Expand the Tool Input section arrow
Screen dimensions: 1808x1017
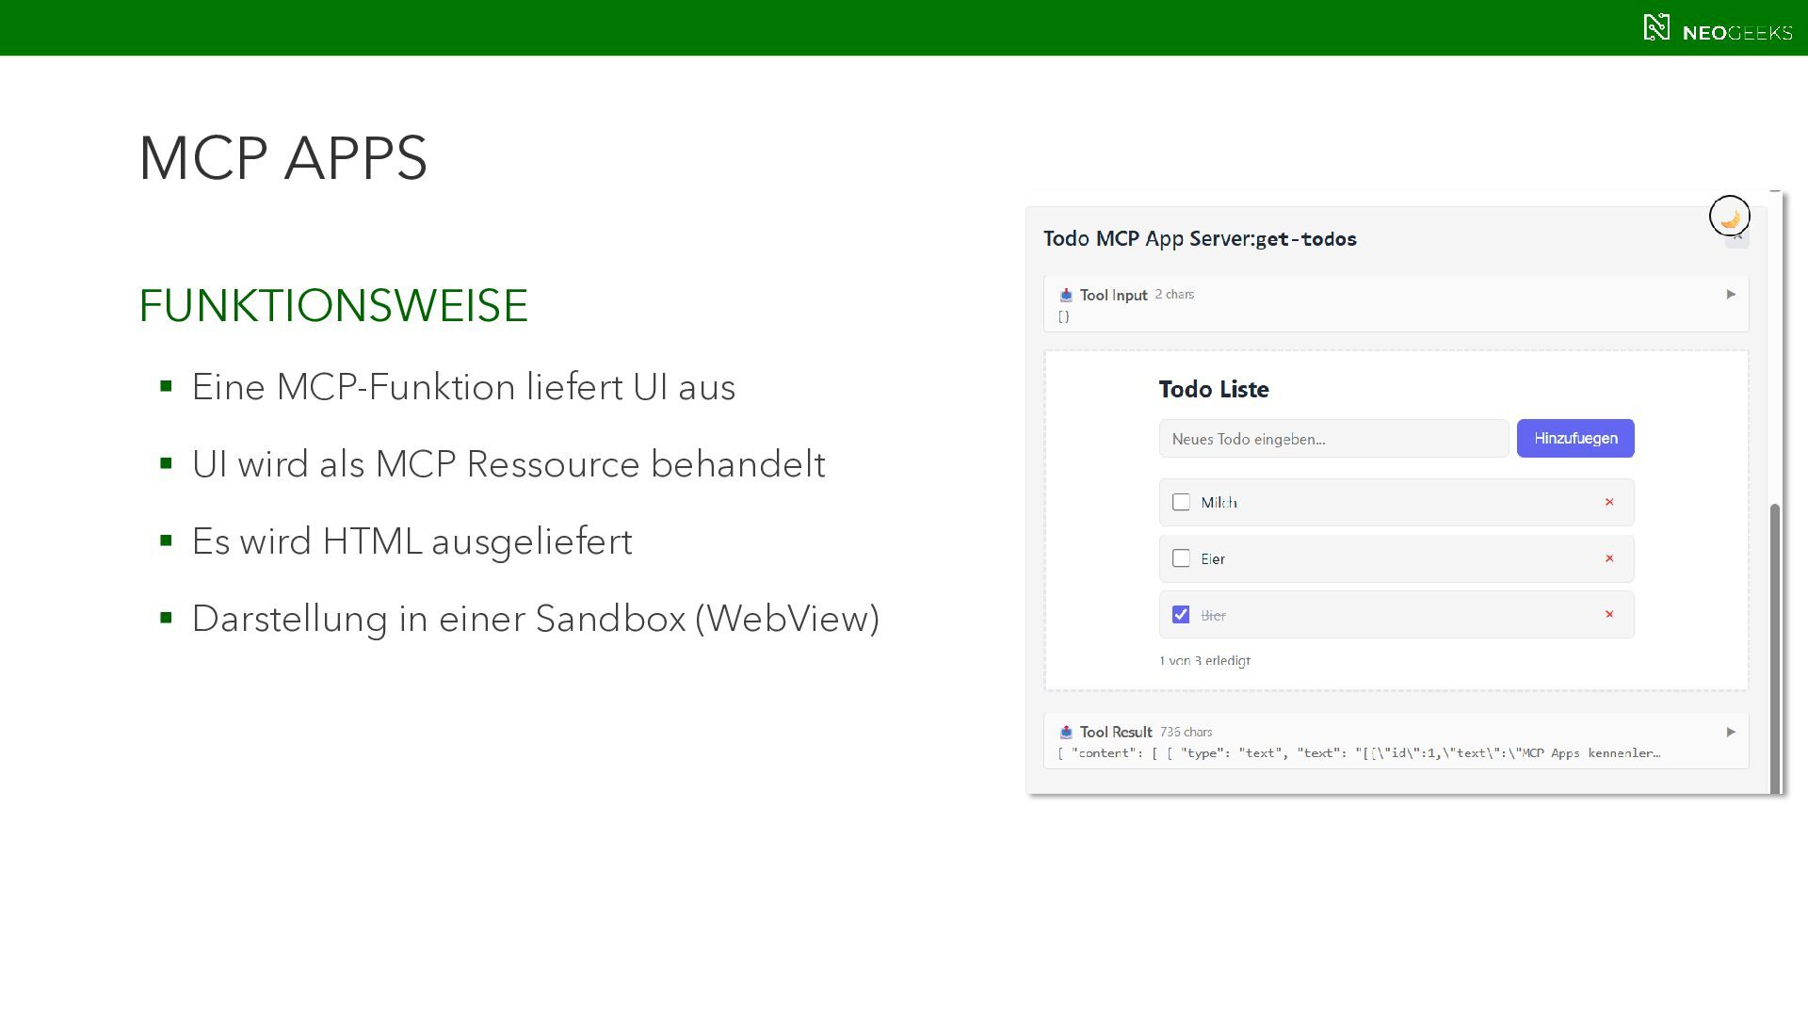point(1731,295)
